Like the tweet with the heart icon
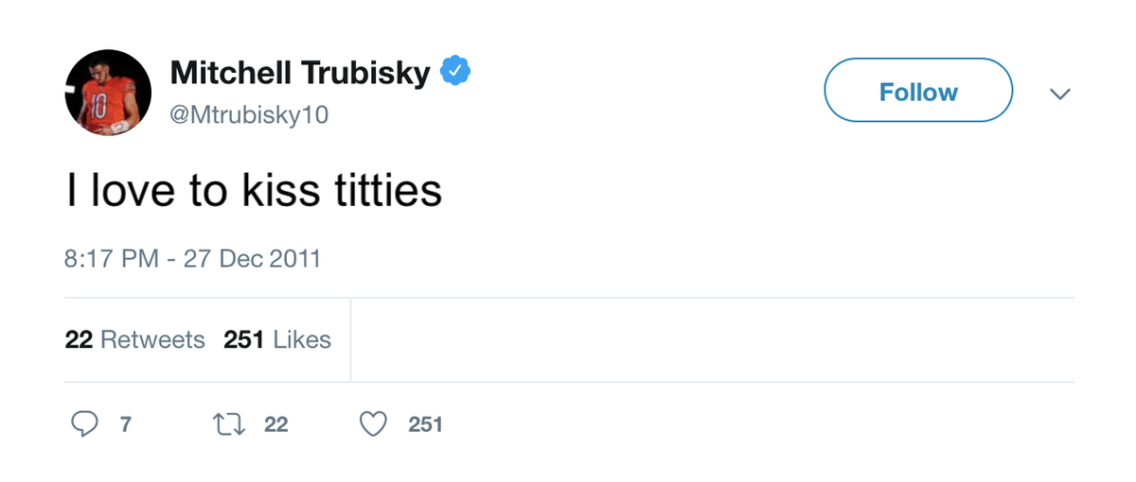Screen dimensions: 1136x482 coord(374,425)
